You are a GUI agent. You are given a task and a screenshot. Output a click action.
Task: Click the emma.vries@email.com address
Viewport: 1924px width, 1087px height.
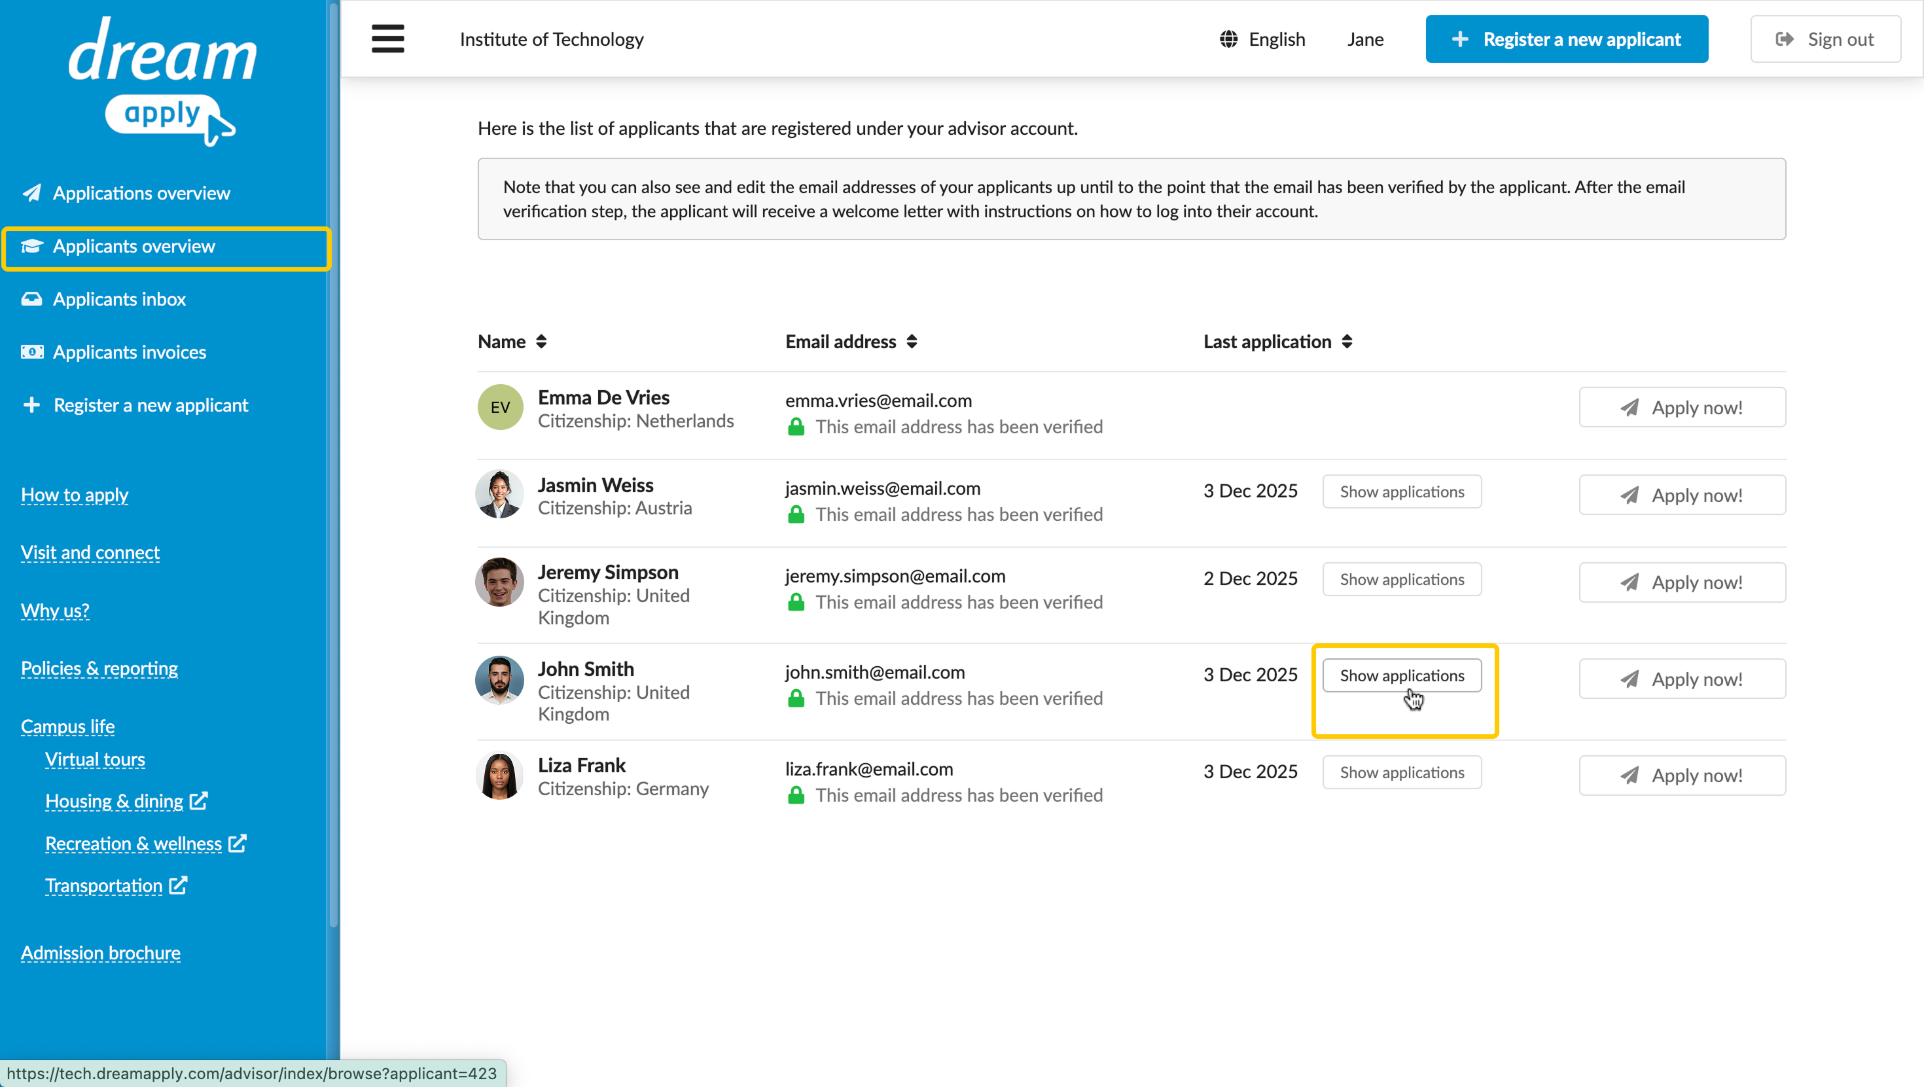tap(878, 401)
